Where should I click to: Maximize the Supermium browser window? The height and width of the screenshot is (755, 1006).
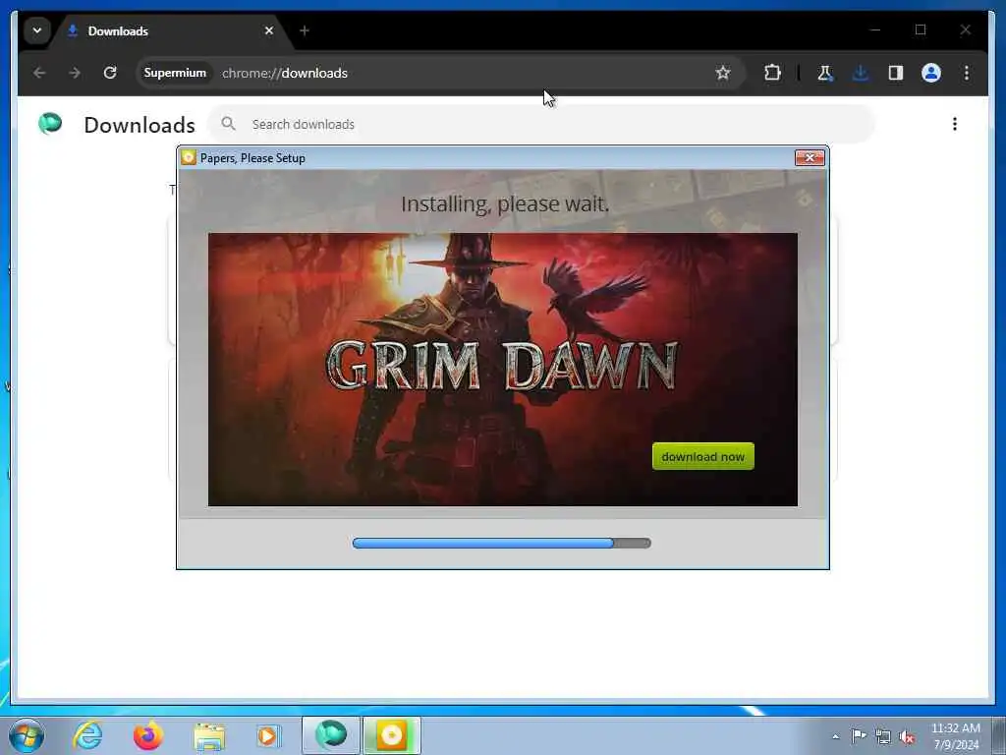click(921, 29)
